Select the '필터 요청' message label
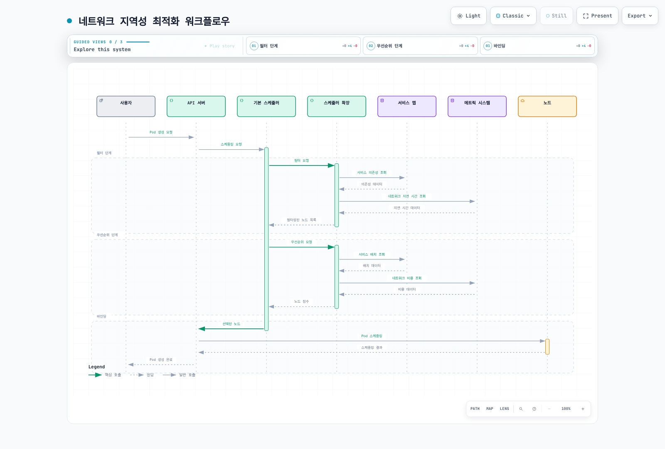This screenshot has height=449, width=665. point(301,160)
